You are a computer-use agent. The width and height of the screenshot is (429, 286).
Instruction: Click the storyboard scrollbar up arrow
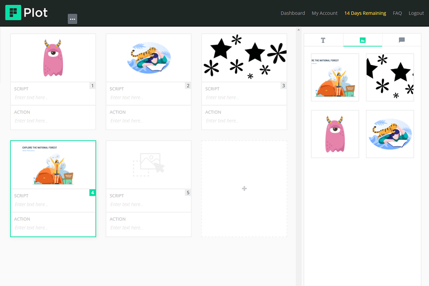click(299, 29)
